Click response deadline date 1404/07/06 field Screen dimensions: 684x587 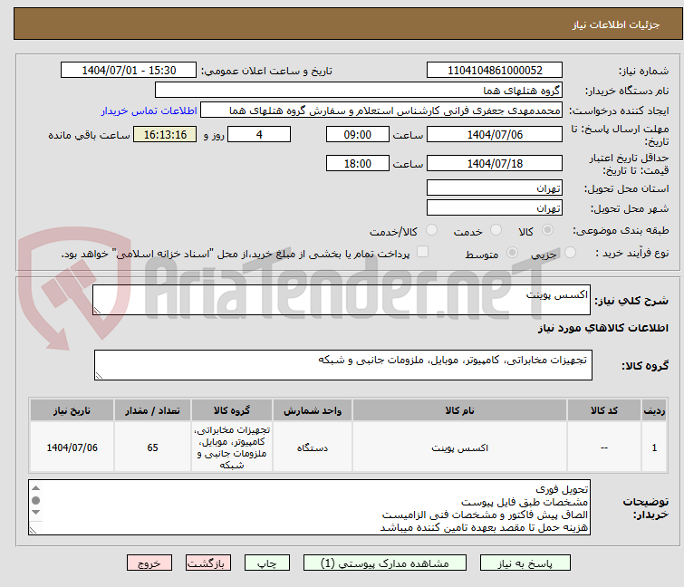[x=495, y=134]
